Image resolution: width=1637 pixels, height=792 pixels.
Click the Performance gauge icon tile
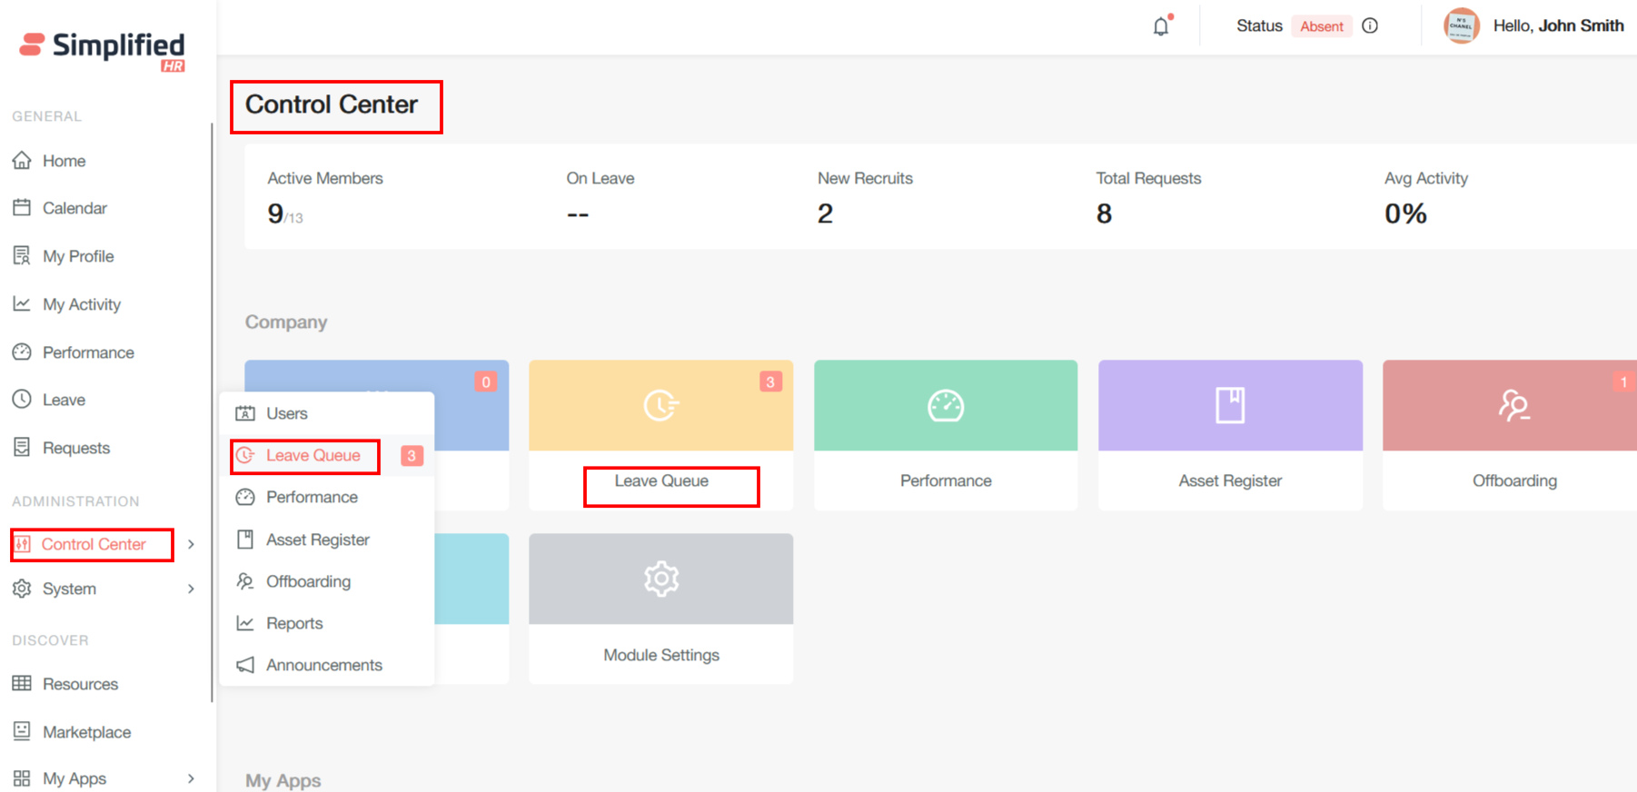coord(945,405)
